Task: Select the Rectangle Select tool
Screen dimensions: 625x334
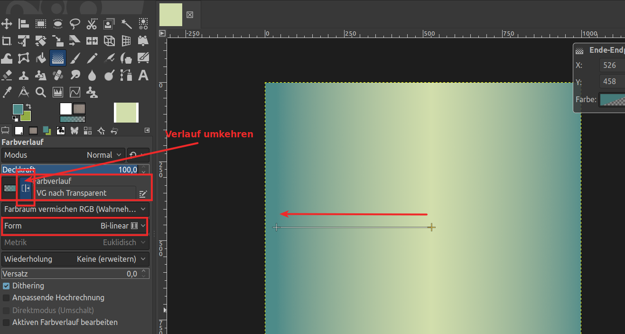Action: (x=41, y=23)
